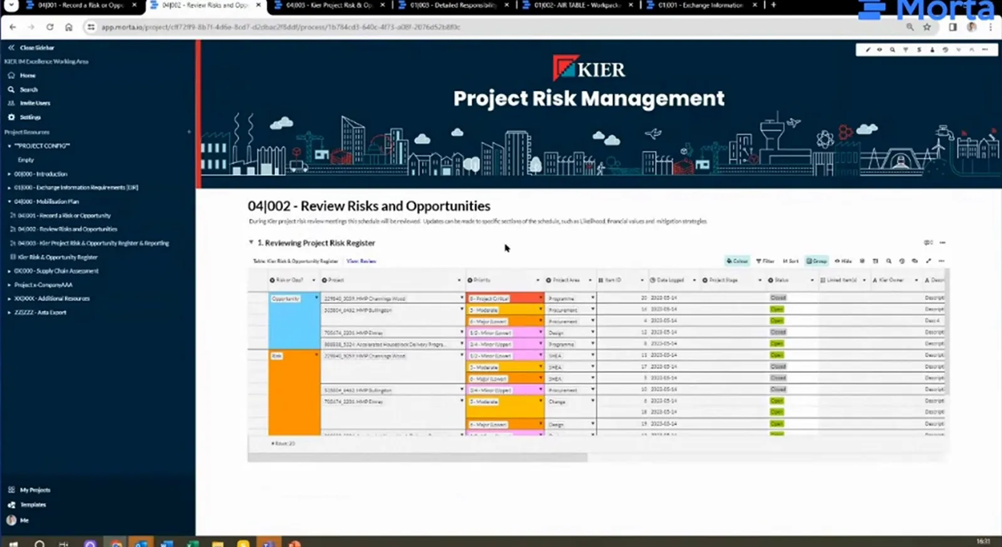Screen dimensions: 1002x547
Task: Open the Me profile entry
Action: (x=18, y=520)
